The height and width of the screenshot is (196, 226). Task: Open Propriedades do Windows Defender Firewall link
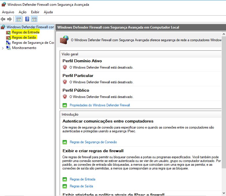click(100, 105)
